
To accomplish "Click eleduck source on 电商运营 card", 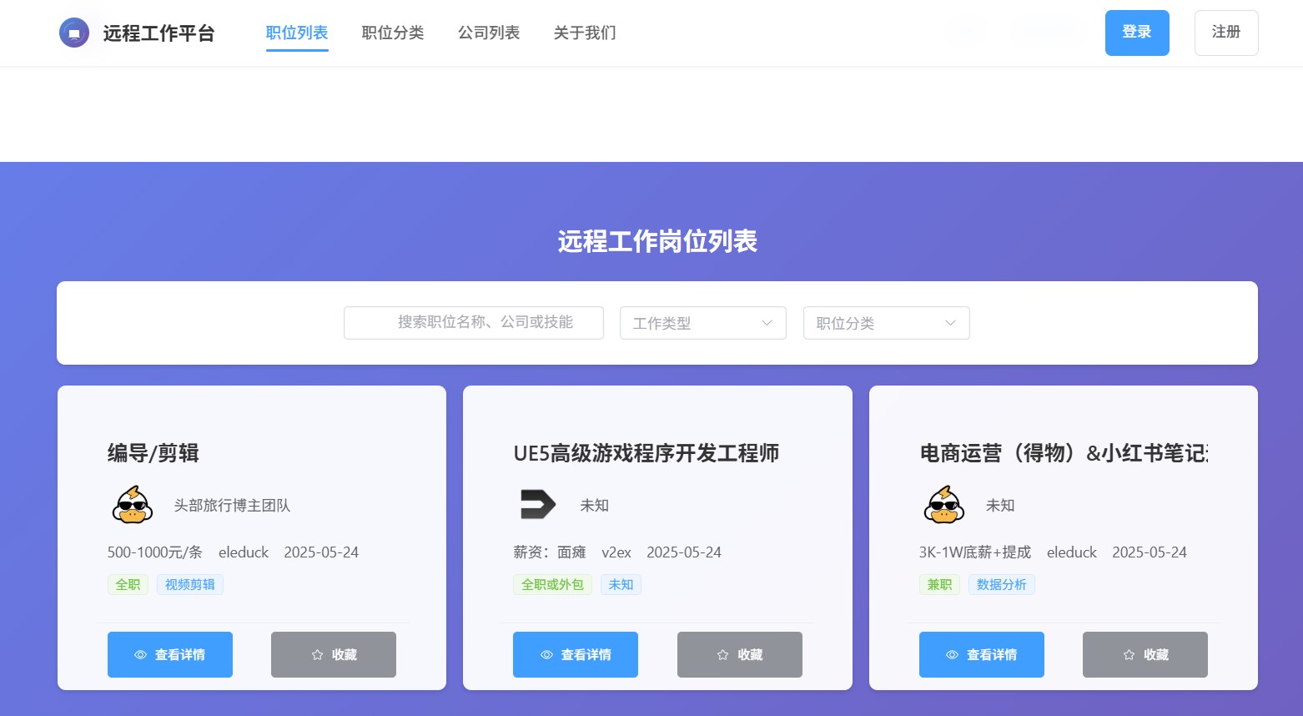I will pyautogui.click(x=1072, y=552).
